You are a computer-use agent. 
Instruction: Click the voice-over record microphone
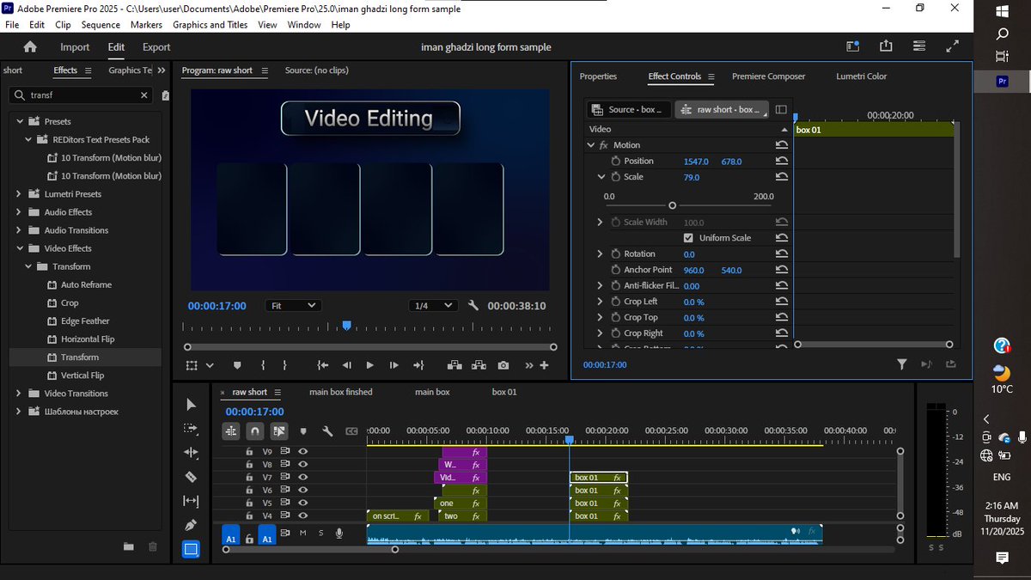click(x=339, y=533)
